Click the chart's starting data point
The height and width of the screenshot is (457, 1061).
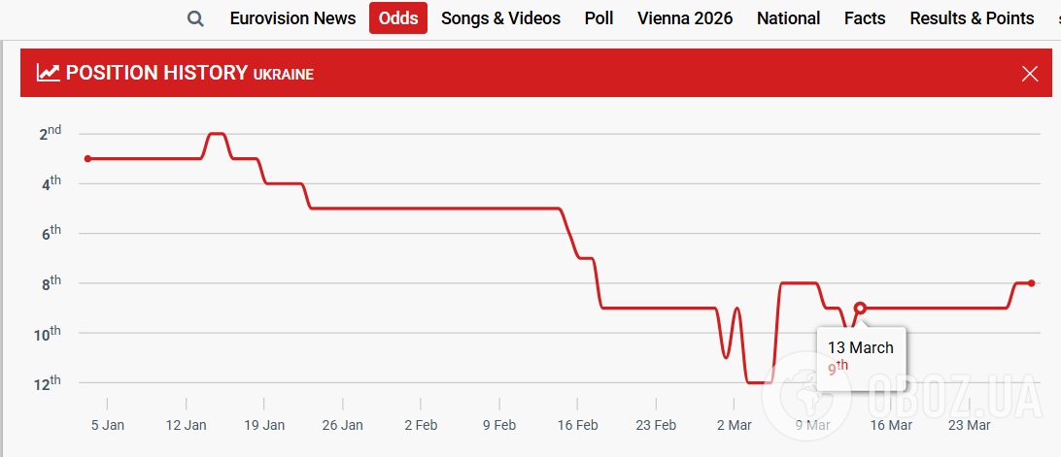(87, 158)
